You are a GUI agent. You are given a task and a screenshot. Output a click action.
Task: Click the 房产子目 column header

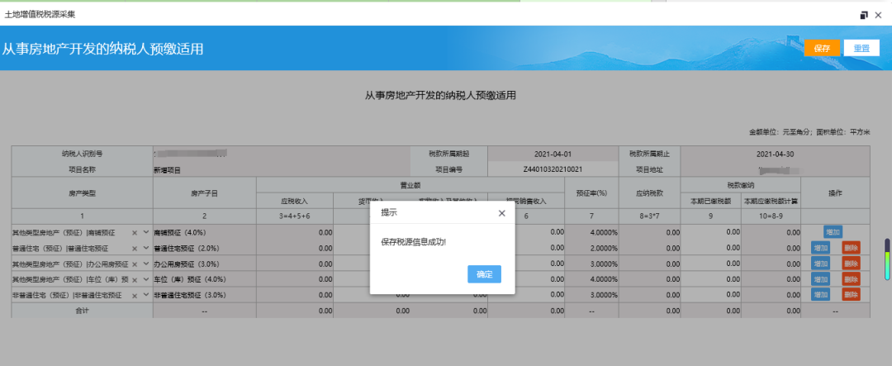tap(204, 193)
